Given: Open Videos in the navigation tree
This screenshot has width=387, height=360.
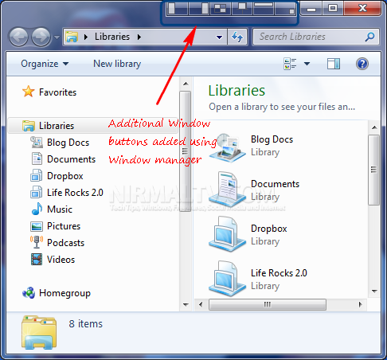Looking at the screenshot, I should [61, 260].
